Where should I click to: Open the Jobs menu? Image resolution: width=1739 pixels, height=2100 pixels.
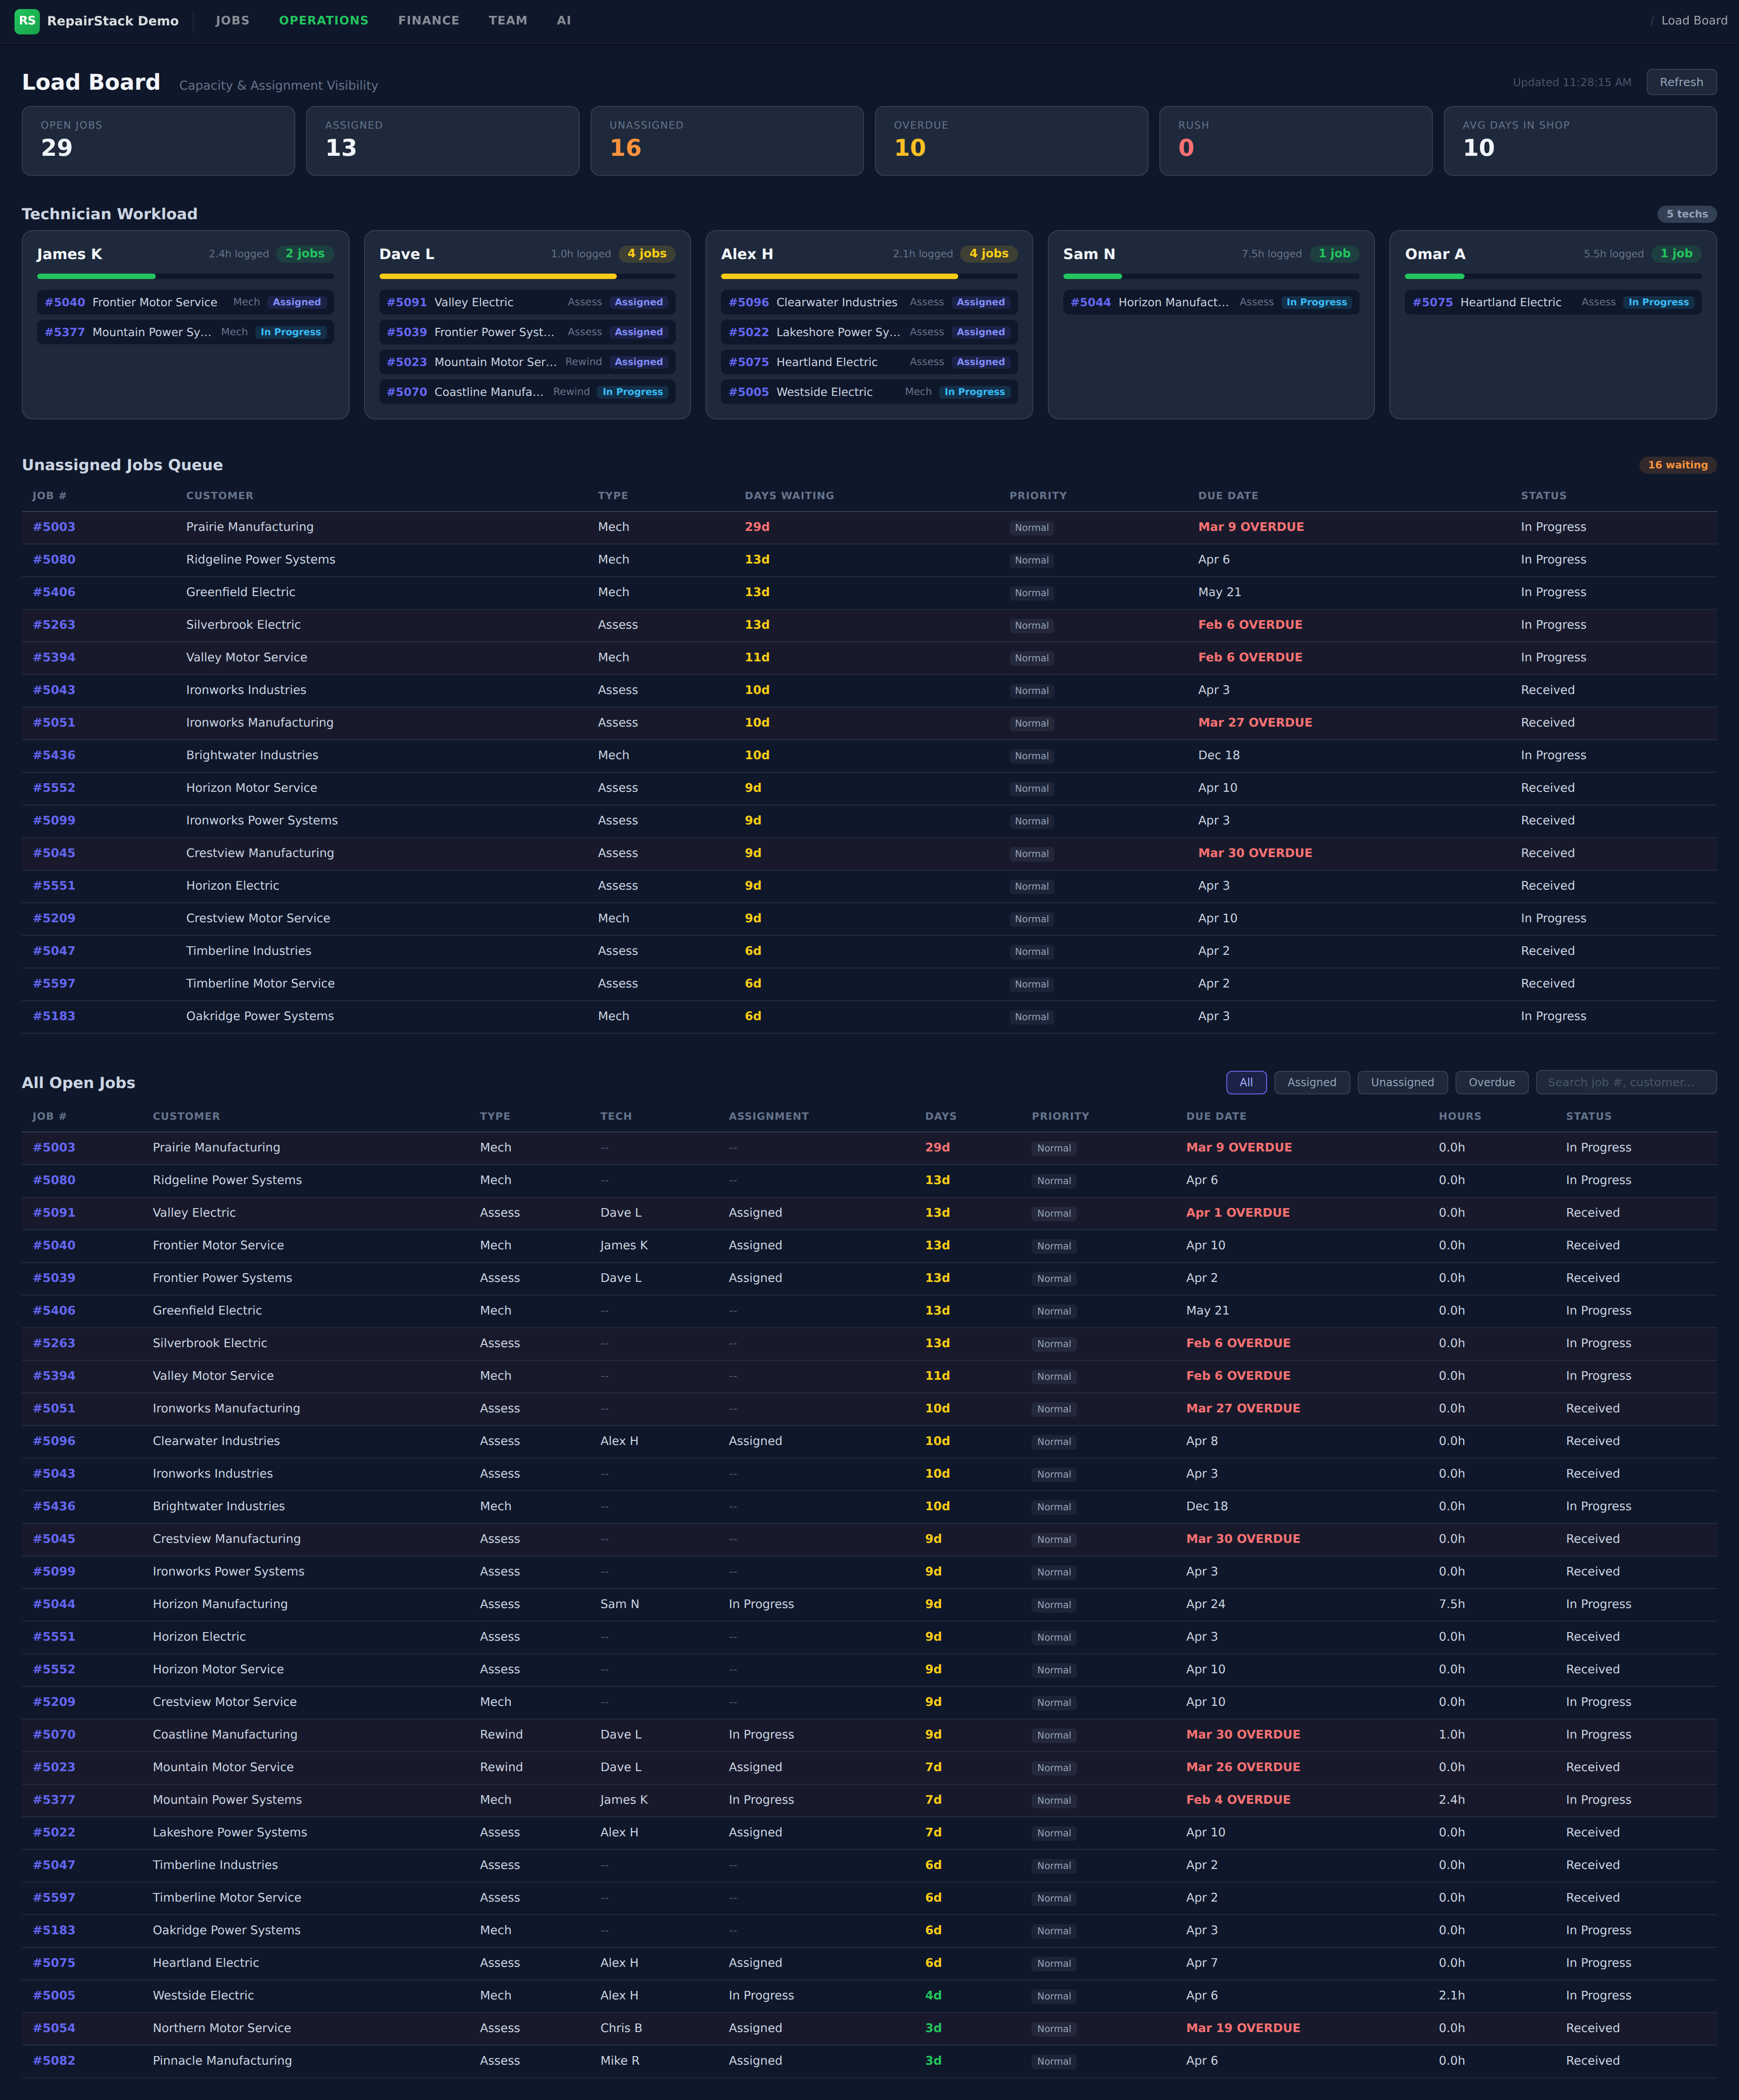click(232, 21)
